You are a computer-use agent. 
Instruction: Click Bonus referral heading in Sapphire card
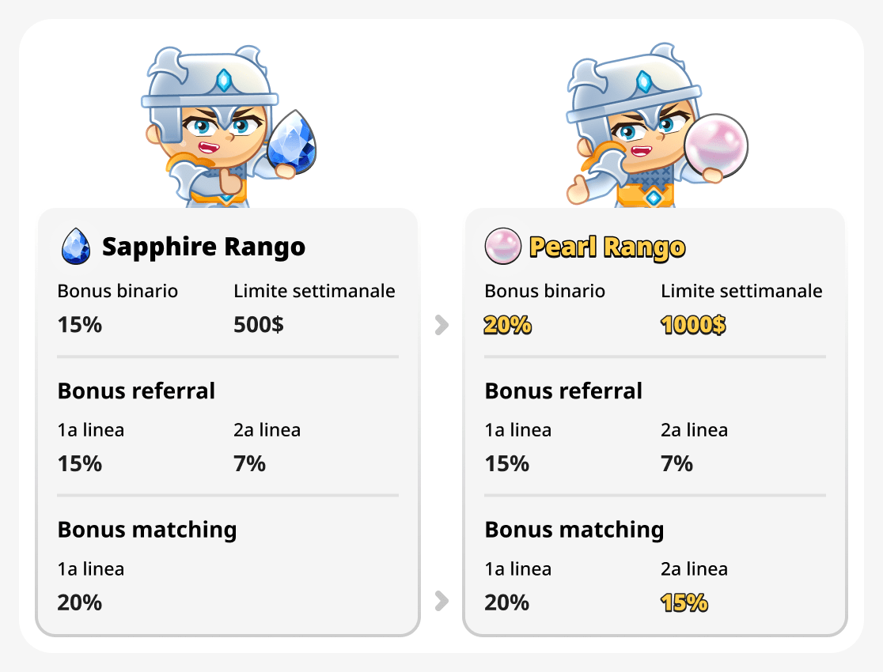pyautogui.click(x=136, y=391)
